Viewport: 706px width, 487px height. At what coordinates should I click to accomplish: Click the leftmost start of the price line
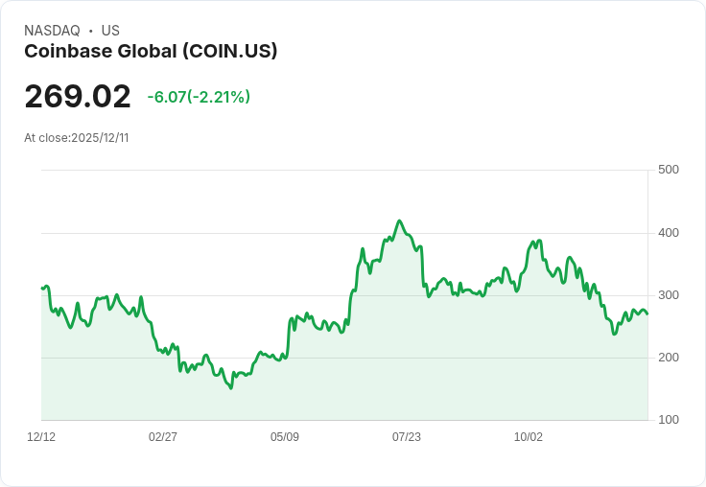[x=42, y=288]
